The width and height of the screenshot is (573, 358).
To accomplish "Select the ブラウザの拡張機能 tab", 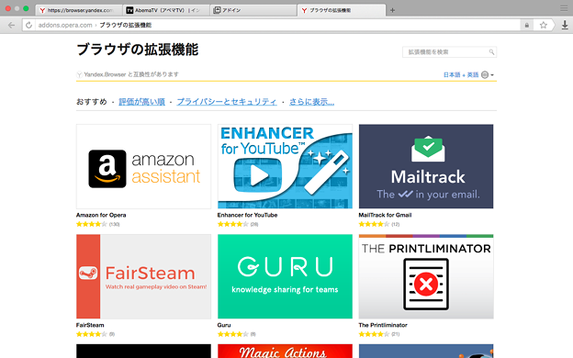I will (342, 10).
